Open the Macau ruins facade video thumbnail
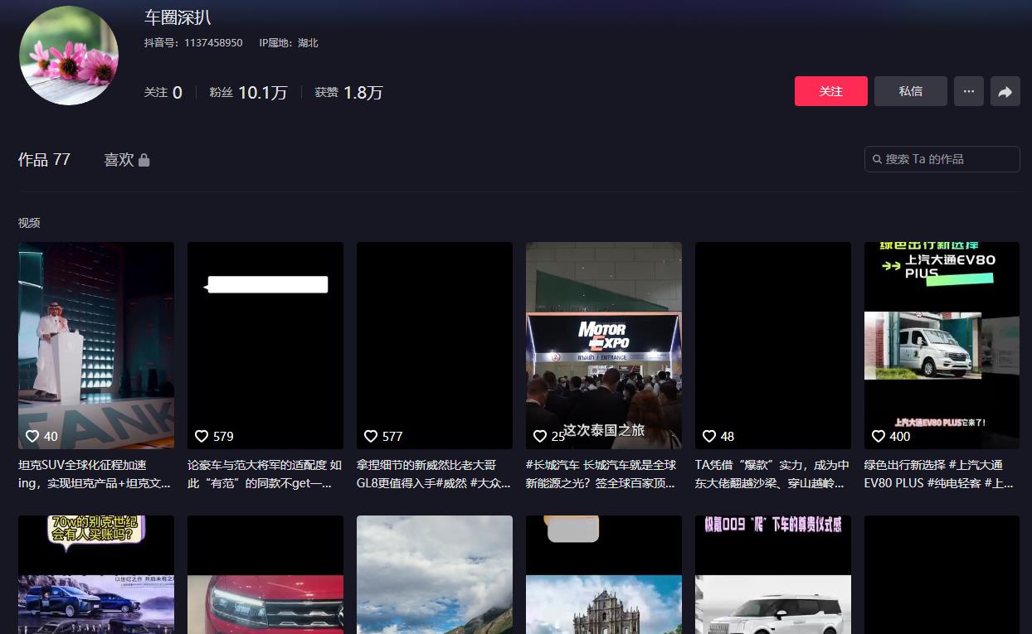Viewport: 1032px width, 634px height. click(x=604, y=574)
